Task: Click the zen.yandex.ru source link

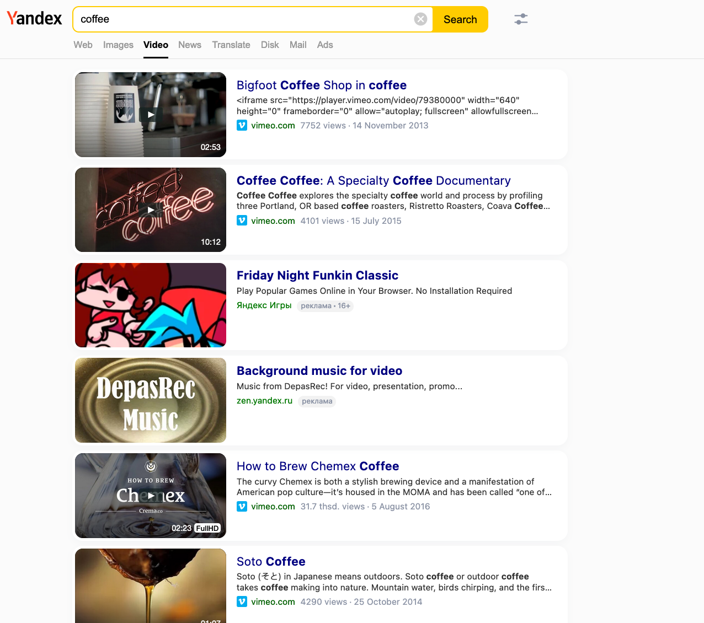Action: click(264, 400)
